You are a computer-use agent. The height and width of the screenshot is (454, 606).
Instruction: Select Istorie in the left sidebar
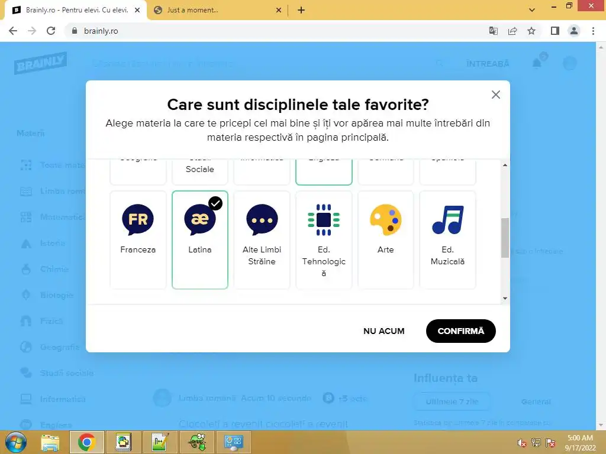pyautogui.click(x=53, y=243)
